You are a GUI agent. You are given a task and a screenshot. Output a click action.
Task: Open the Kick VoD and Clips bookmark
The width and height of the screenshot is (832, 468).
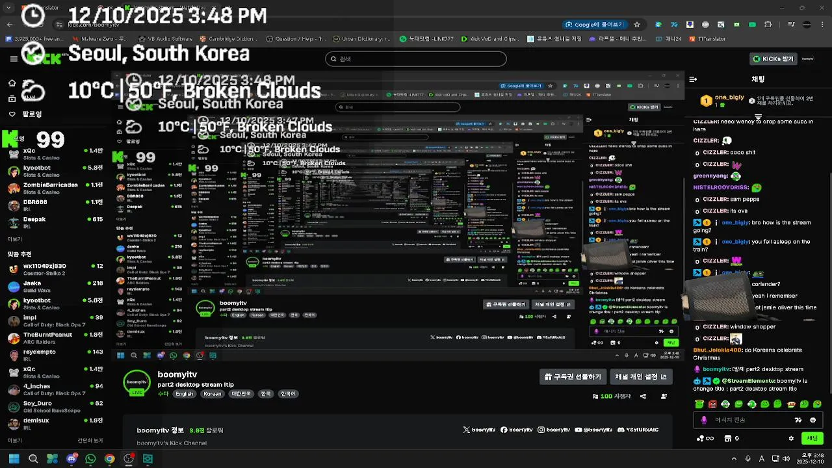pos(489,39)
